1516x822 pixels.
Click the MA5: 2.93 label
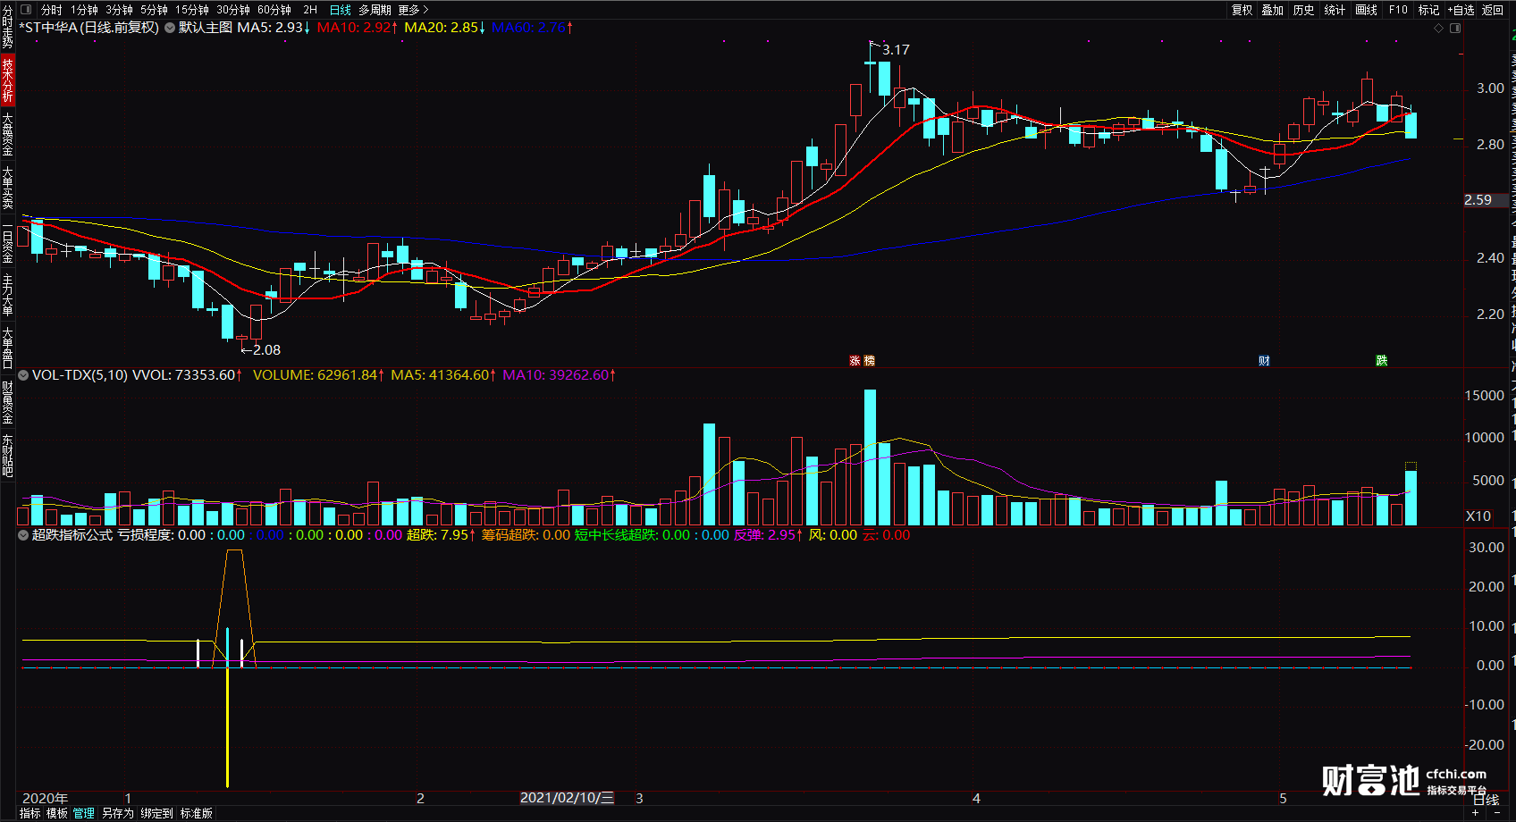click(274, 28)
